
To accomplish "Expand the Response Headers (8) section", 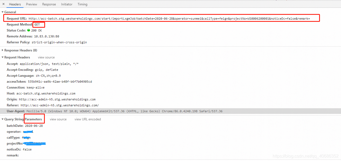I will 3,50.
